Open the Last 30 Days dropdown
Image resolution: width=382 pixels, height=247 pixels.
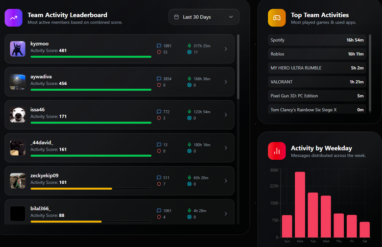[204, 17]
